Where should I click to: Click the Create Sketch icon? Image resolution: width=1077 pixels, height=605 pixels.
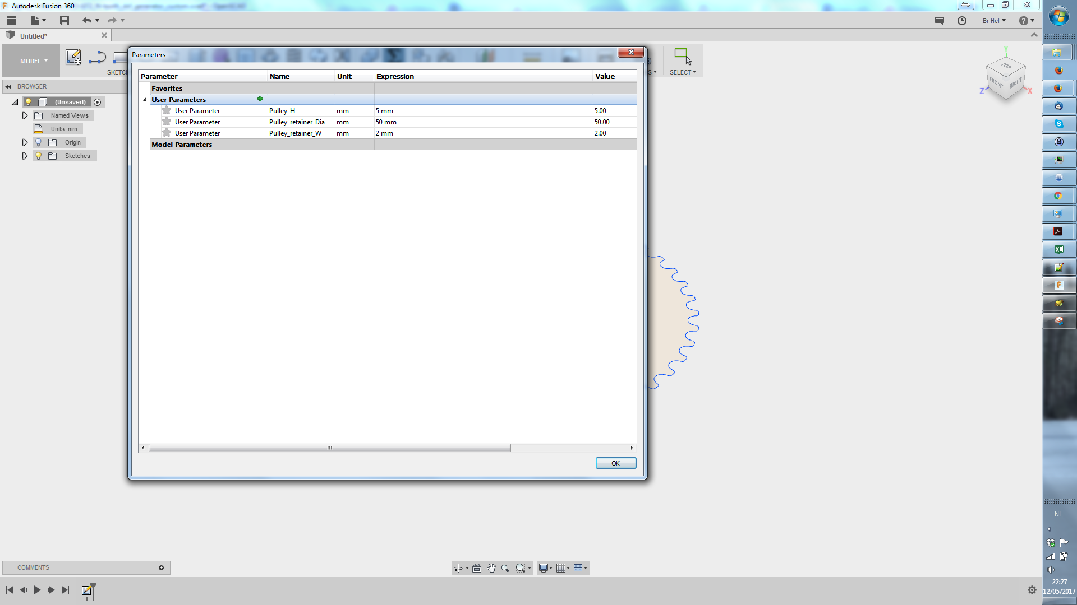73,57
